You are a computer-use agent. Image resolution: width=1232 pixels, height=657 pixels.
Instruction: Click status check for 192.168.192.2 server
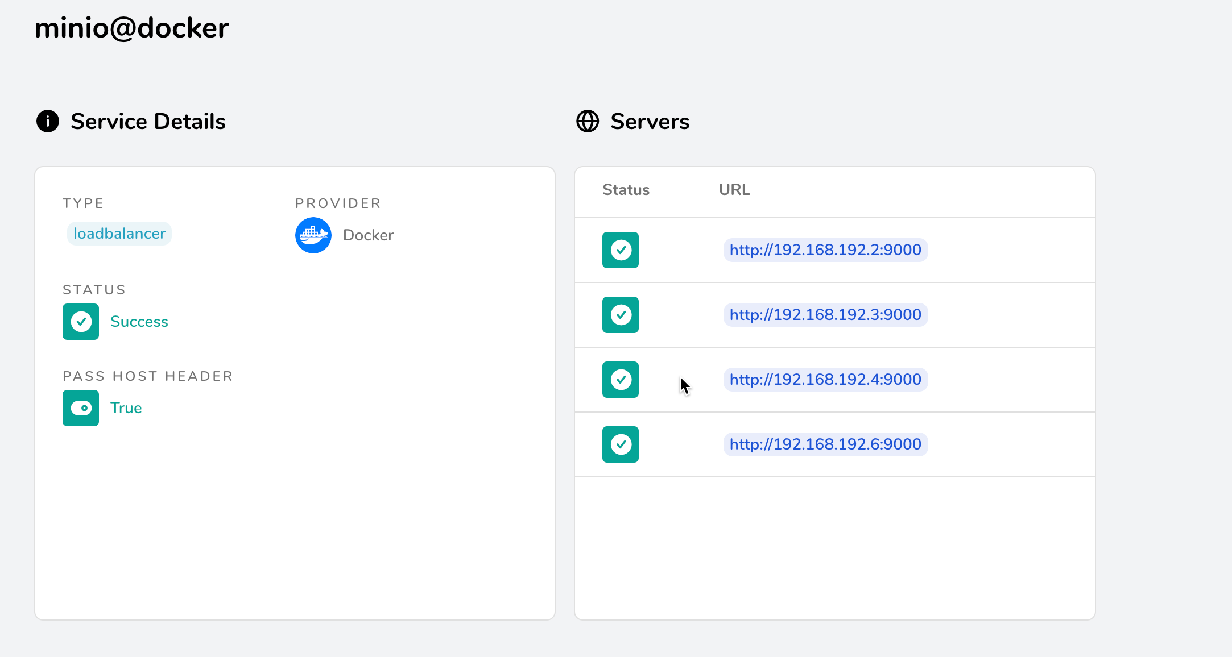coord(621,250)
